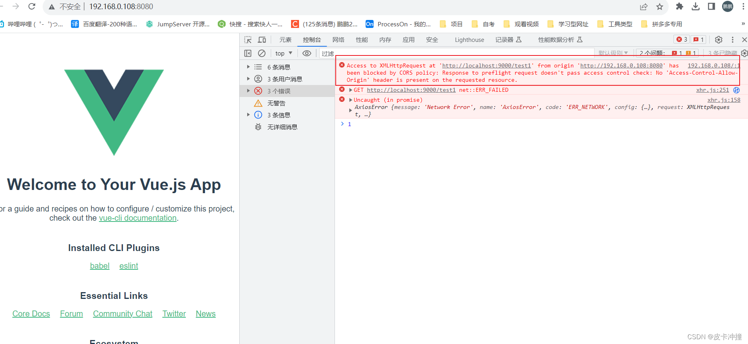Viewport: 748px width, 344px height.
Task: Switch to the Elements (元素) tab
Action: coord(285,40)
